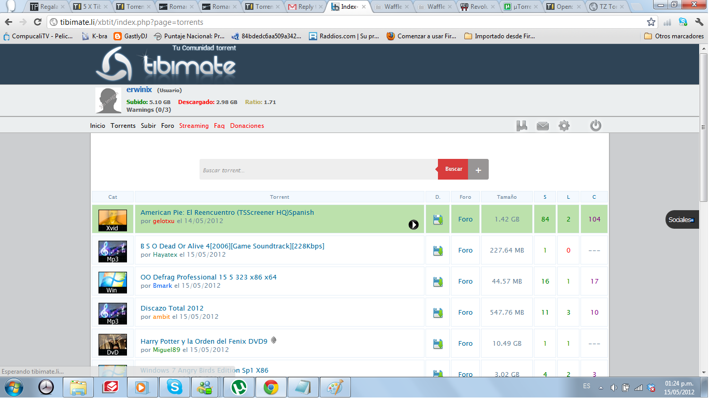709x398 pixels.
Task: Click the Buscar torrent search field
Action: [318, 169]
